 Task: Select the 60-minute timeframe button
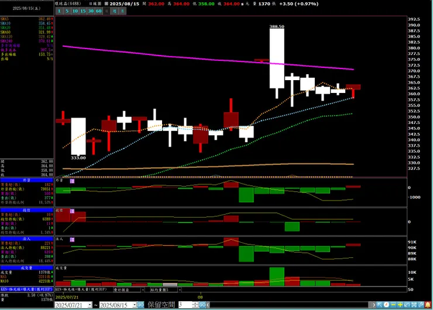[x=99, y=11]
